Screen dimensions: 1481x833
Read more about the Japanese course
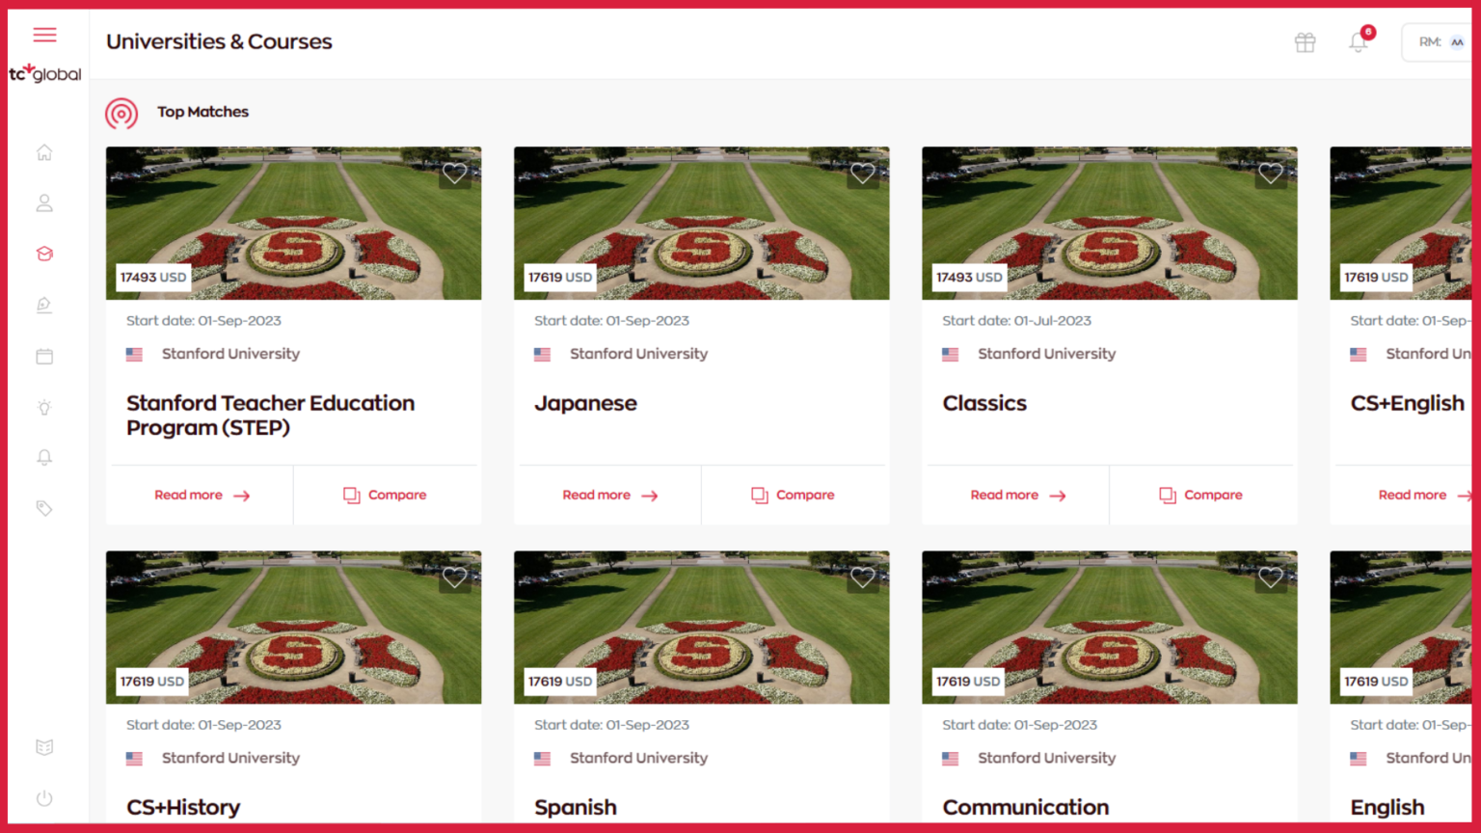click(x=607, y=495)
